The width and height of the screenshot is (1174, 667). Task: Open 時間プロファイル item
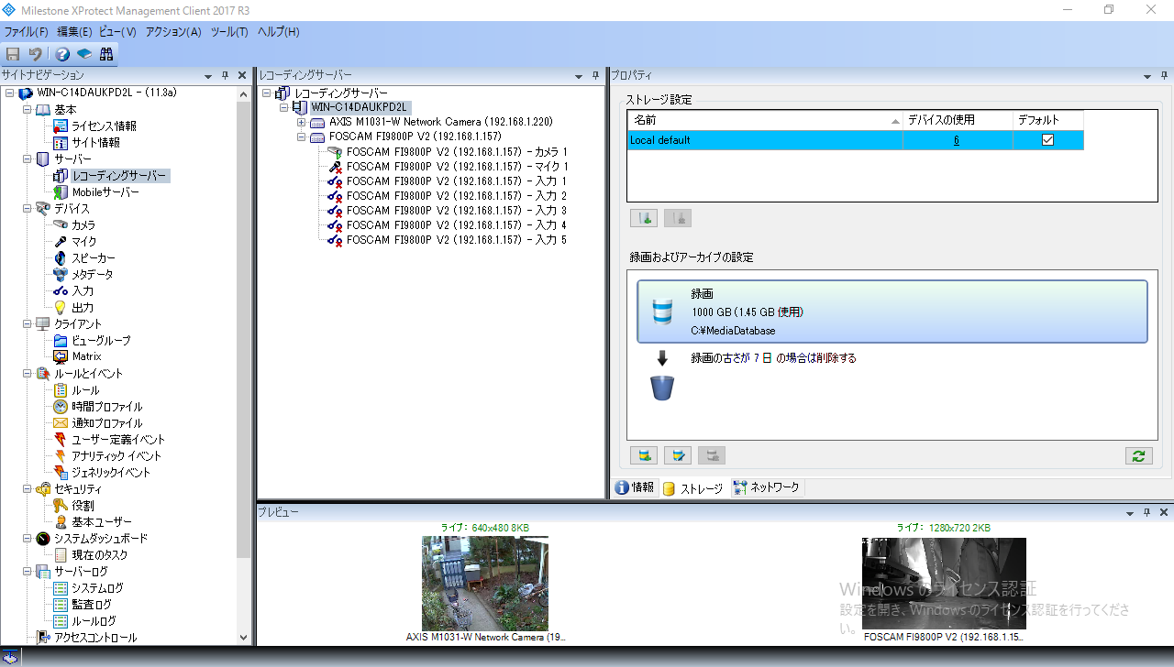click(x=107, y=407)
